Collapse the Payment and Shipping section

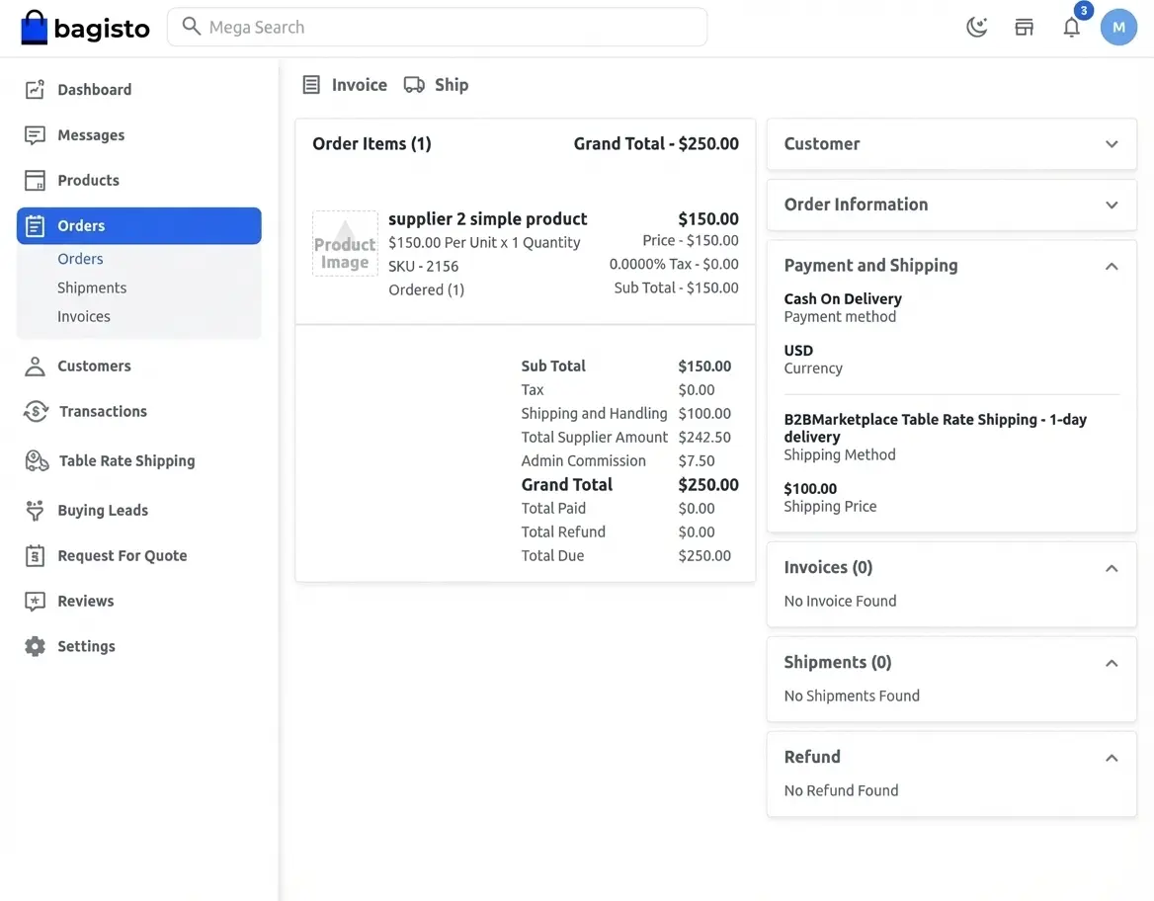pyautogui.click(x=1112, y=267)
